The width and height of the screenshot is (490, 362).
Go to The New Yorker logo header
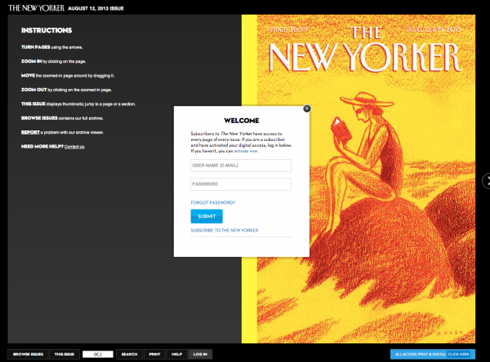[x=36, y=8]
